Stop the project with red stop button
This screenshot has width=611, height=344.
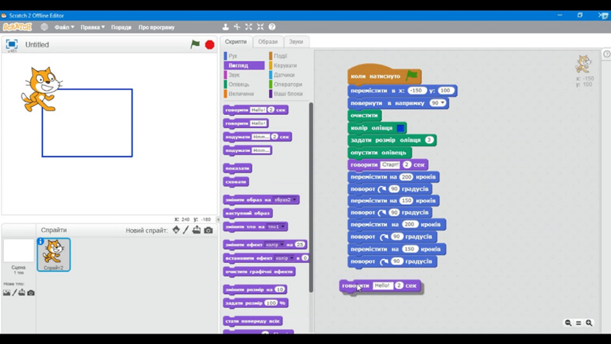click(210, 45)
